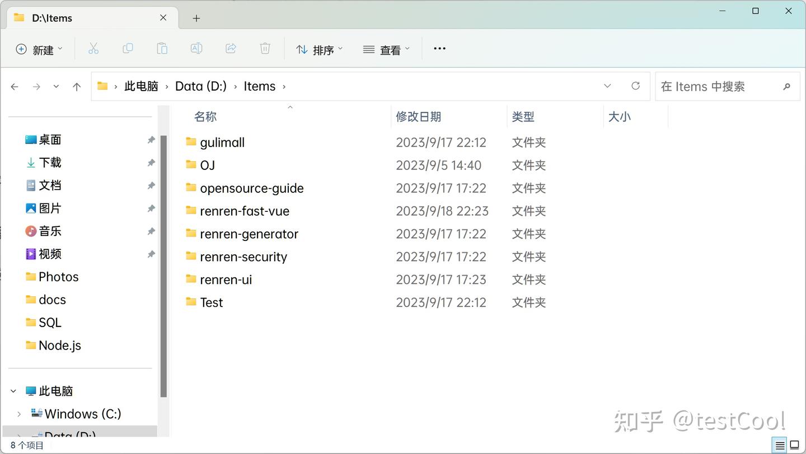Click the Copy icon in the toolbar

pos(128,49)
